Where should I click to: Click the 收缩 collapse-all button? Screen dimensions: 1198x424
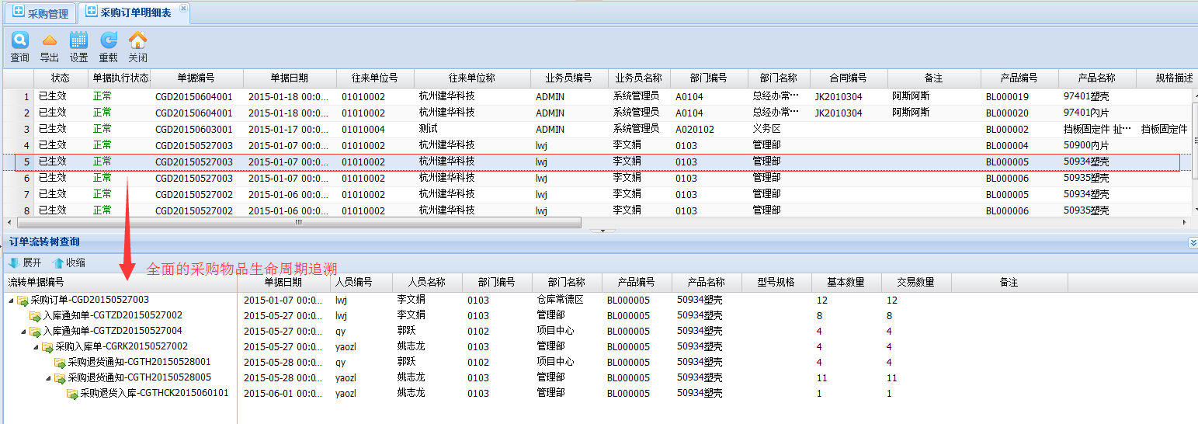coord(69,263)
